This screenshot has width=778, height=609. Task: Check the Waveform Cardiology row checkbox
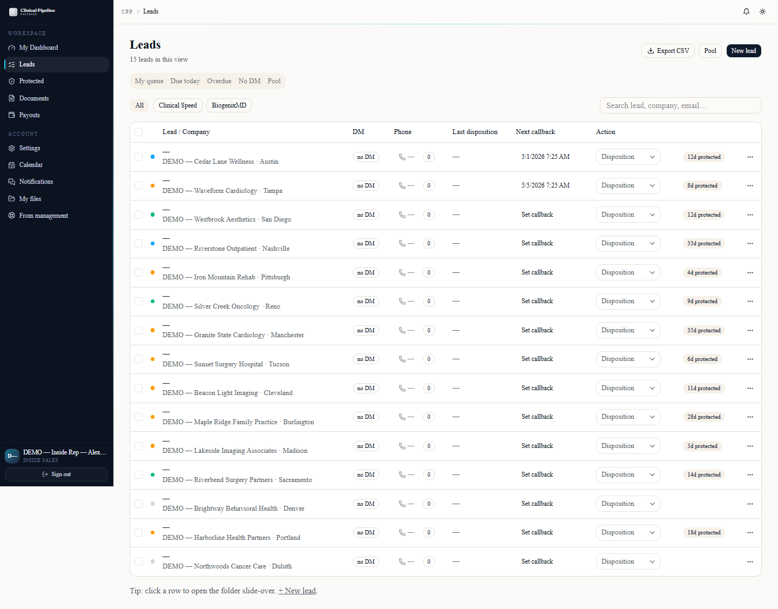(x=139, y=185)
